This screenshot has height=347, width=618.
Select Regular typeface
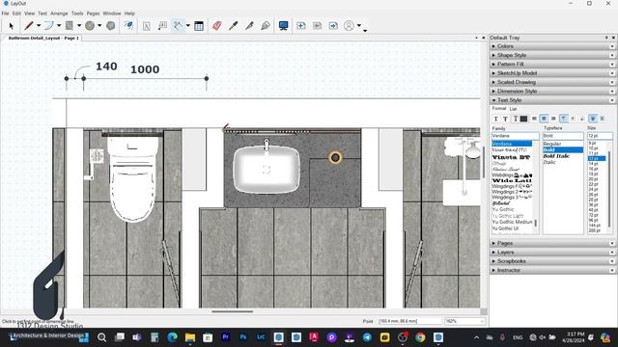pyautogui.click(x=551, y=144)
